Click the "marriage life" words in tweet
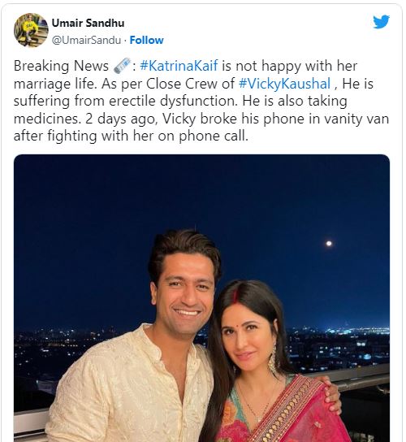The width and height of the screenshot is (406, 442). click(x=54, y=84)
